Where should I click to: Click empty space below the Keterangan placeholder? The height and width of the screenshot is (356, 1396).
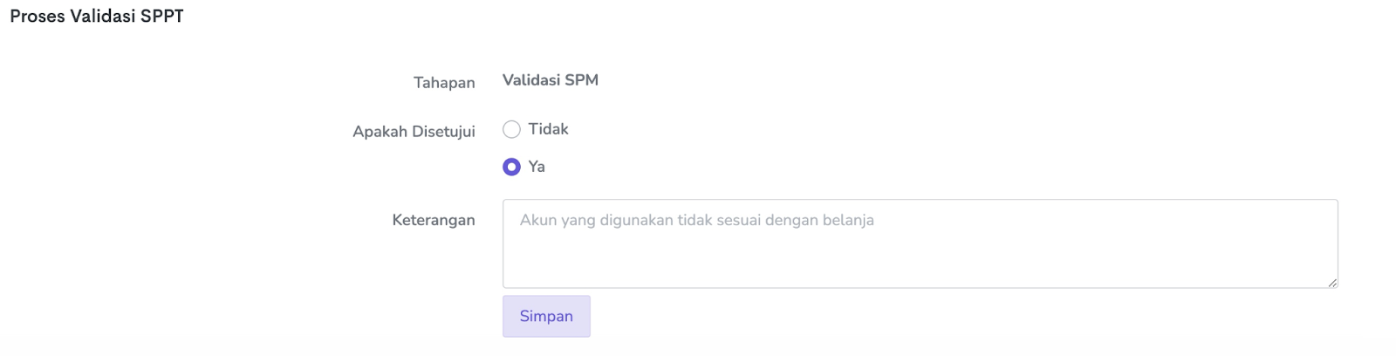920,260
